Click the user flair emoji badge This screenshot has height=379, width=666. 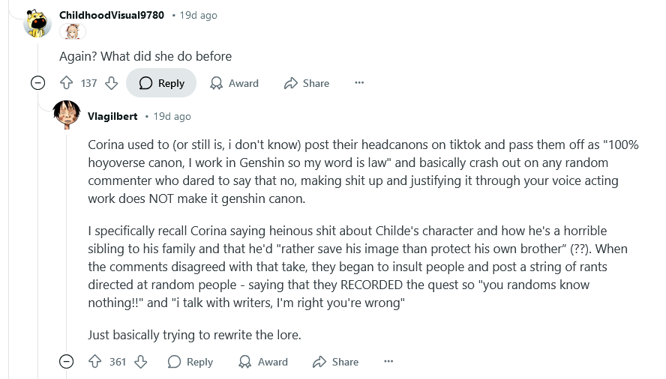(x=74, y=32)
